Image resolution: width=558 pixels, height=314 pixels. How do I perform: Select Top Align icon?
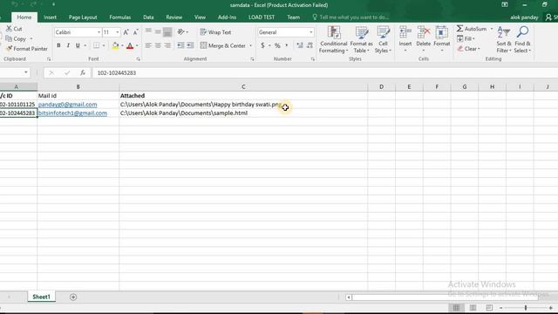(x=148, y=32)
